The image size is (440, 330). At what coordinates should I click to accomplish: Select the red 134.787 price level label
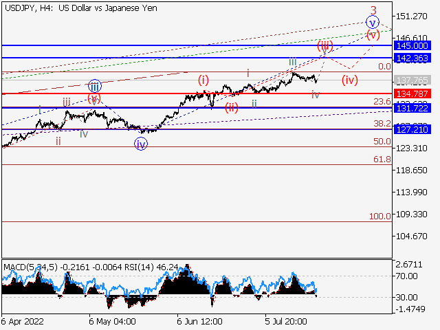pyautogui.click(x=412, y=93)
